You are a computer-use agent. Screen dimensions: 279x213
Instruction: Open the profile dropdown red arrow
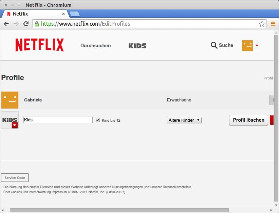(257, 46)
